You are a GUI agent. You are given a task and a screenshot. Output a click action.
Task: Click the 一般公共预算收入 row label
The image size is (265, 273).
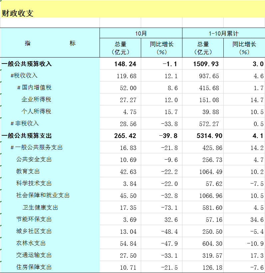click(27, 64)
